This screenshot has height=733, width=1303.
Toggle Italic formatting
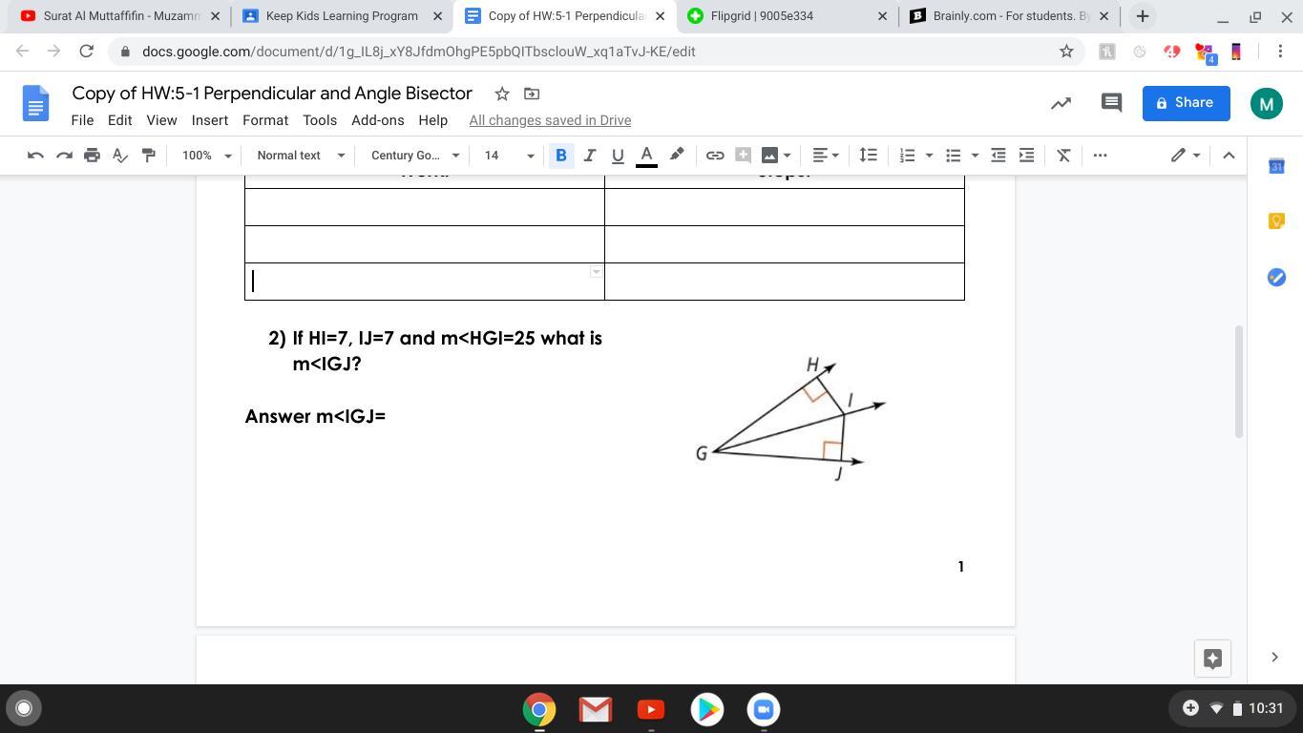590,156
